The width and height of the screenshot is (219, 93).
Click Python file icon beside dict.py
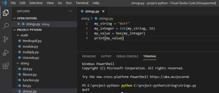(20, 69)
